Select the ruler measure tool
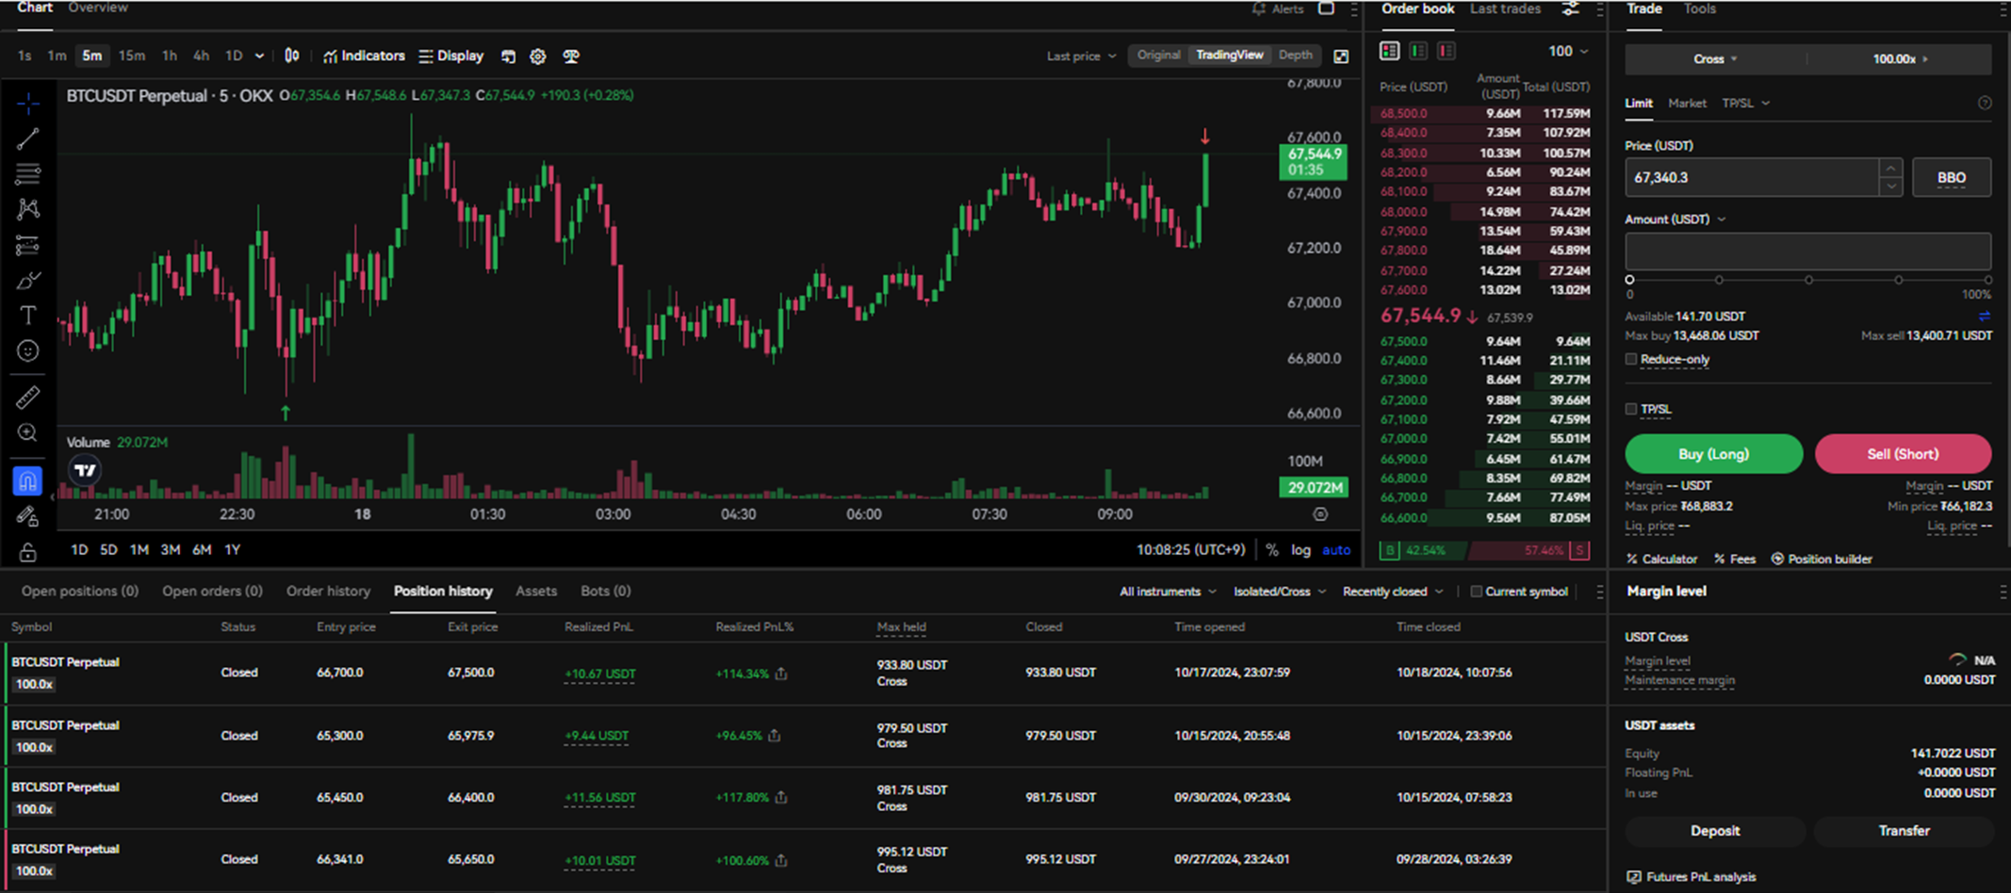 (x=28, y=398)
